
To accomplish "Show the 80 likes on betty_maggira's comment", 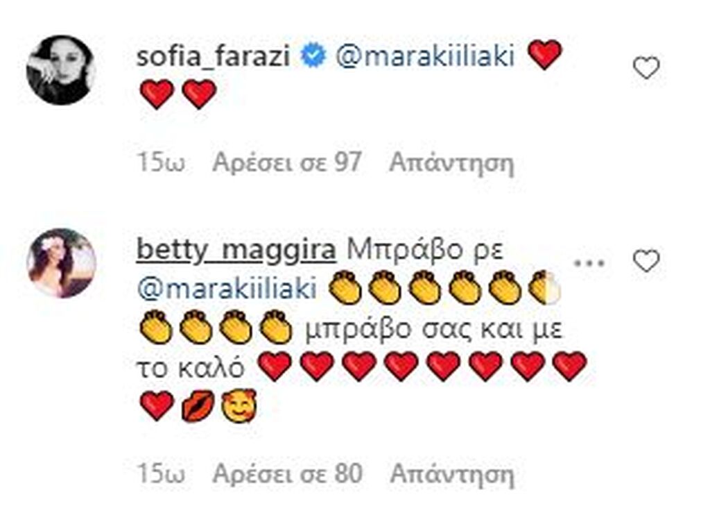I will coord(287,474).
